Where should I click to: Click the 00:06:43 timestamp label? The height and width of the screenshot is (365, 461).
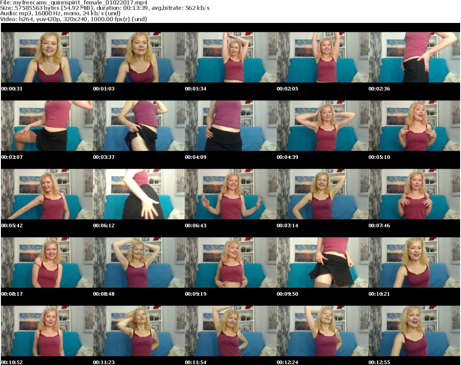click(x=195, y=225)
